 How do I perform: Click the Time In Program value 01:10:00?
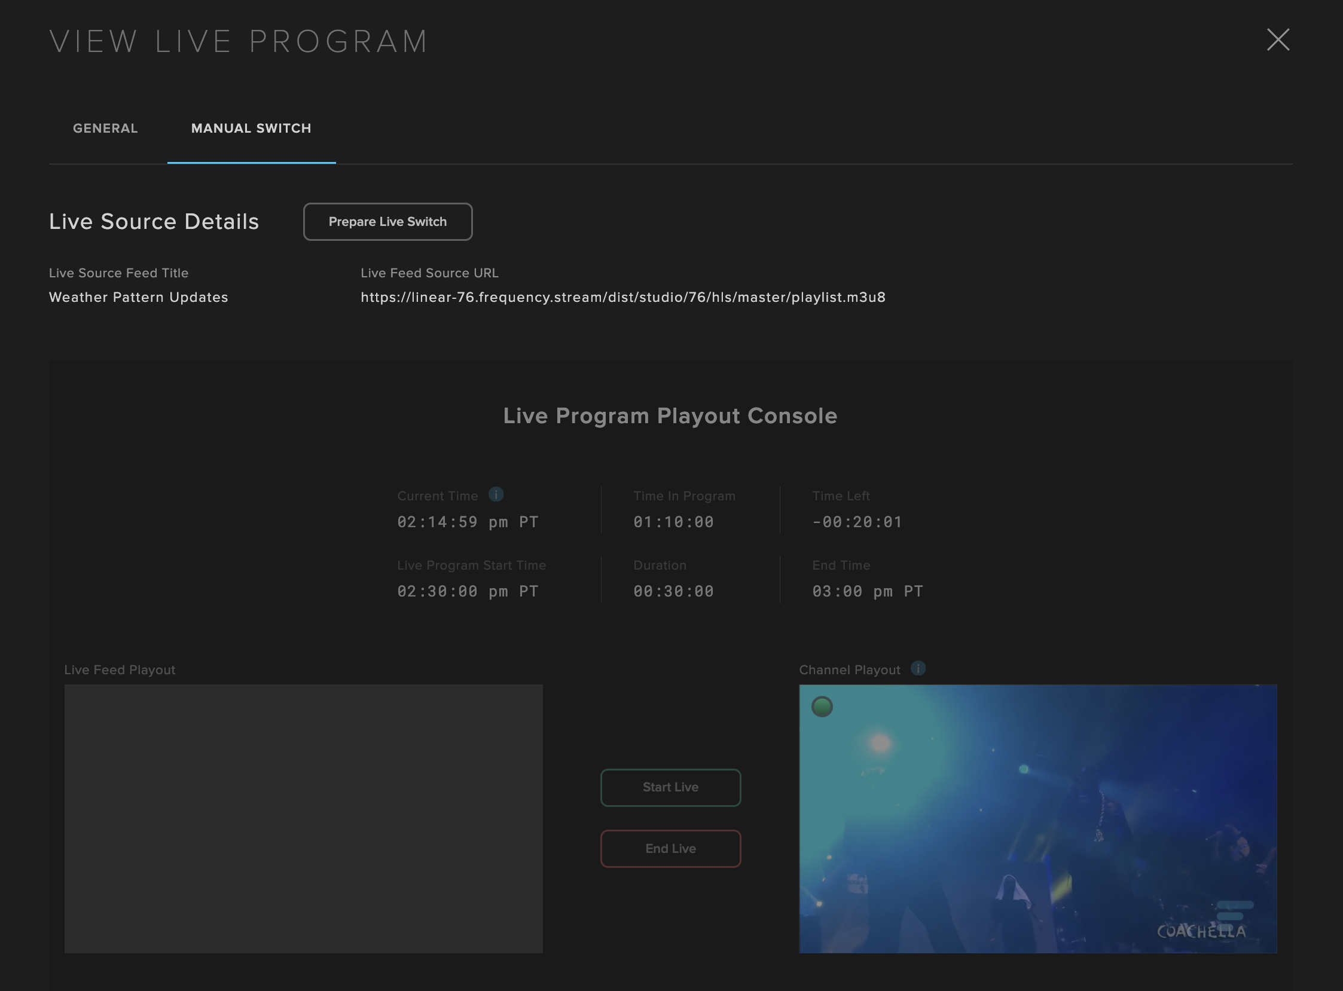(x=673, y=522)
